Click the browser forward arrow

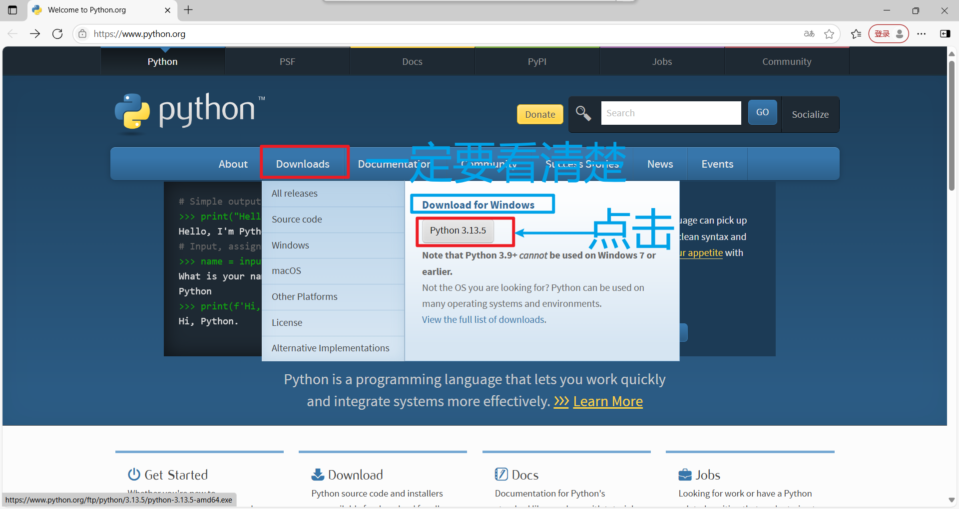pos(35,34)
